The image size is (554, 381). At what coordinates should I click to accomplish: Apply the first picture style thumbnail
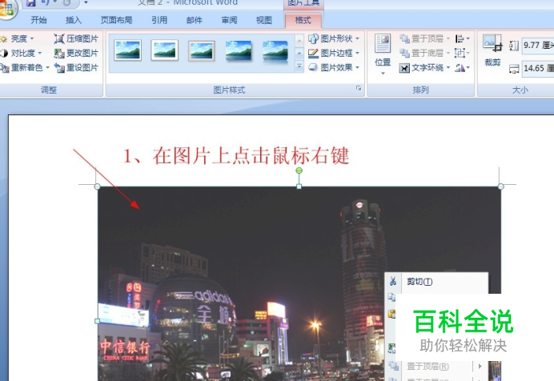click(x=128, y=50)
